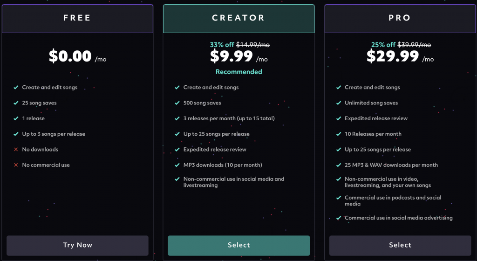Click the red X beside No downloads
This screenshot has width=477, height=261.
point(16,149)
